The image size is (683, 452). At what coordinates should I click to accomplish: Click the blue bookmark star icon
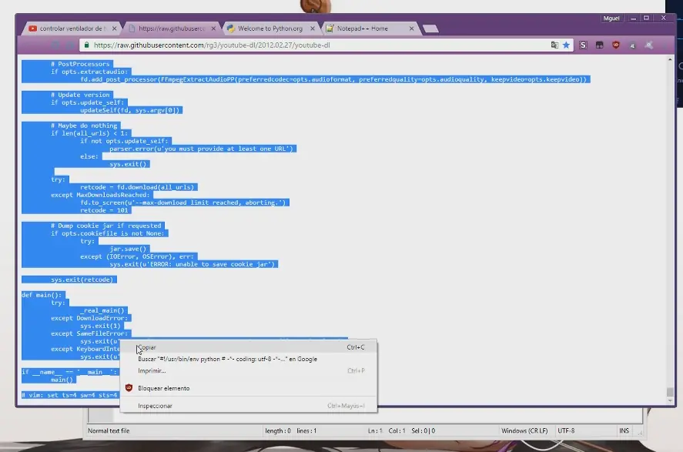[566, 45]
